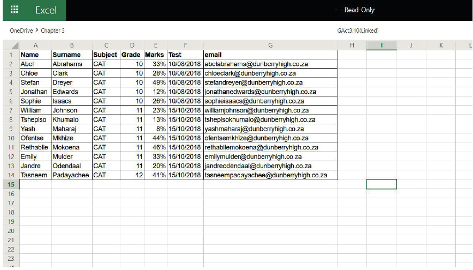Select the cell containing Dreyer
The height and width of the screenshot is (270, 473).
pyautogui.click(x=72, y=82)
